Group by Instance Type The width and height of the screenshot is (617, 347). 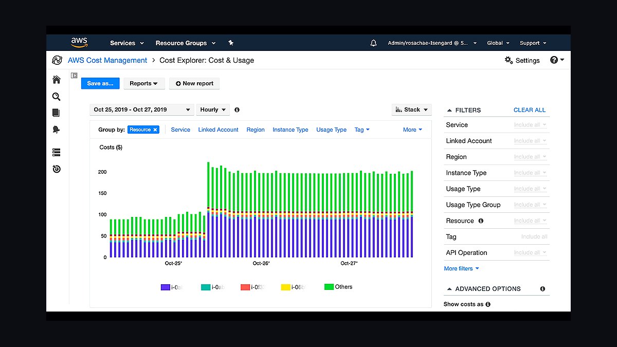pos(291,130)
